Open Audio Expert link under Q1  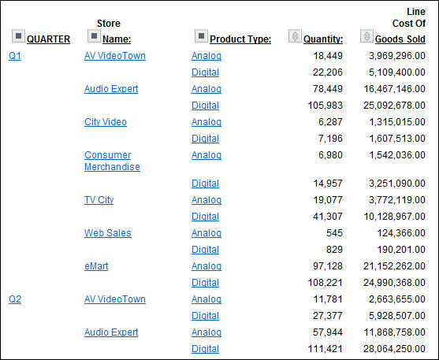(x=111, y=89)
